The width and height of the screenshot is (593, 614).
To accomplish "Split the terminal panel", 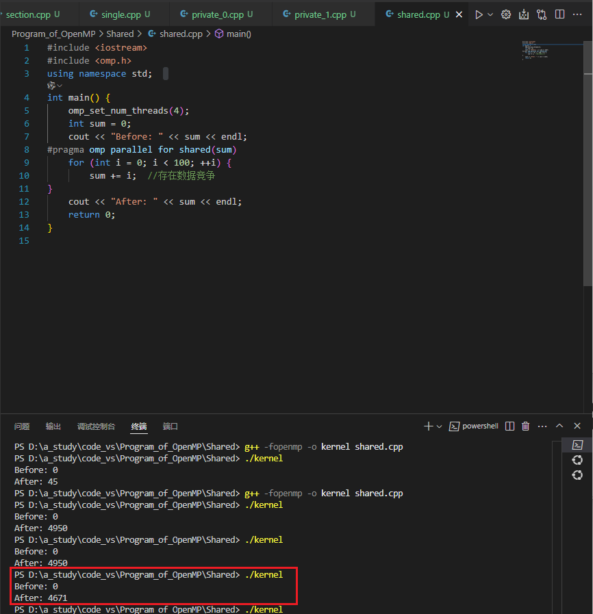I will [x=509, y=426].
